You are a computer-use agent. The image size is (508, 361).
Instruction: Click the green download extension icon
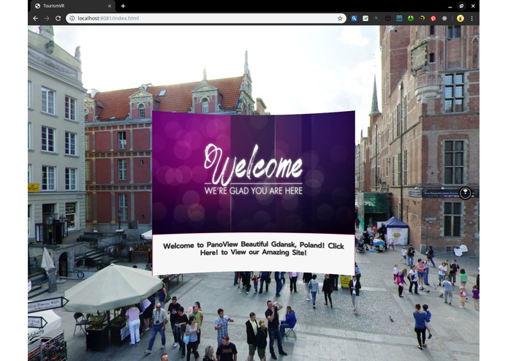pyautogui.click(x=411, y=18)
